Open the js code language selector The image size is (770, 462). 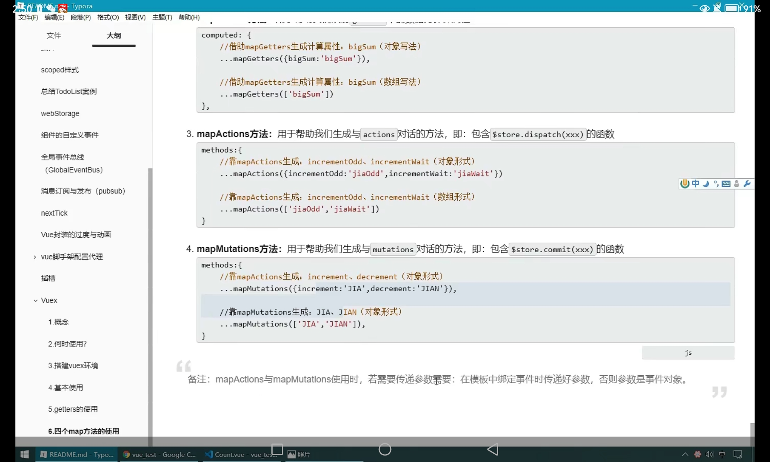(x=688, y=353)
